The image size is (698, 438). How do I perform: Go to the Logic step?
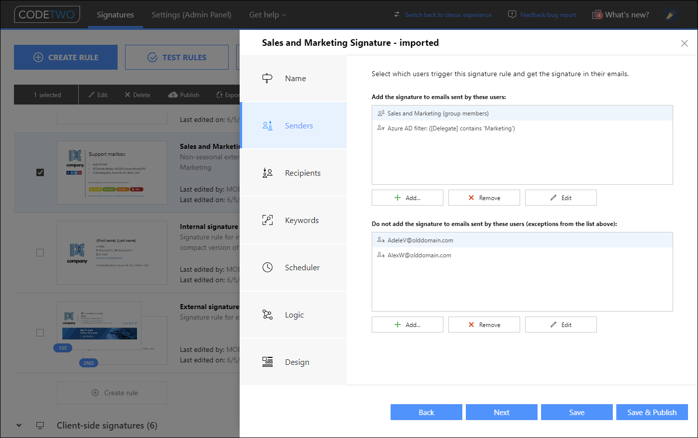click(x=293, y=315)
